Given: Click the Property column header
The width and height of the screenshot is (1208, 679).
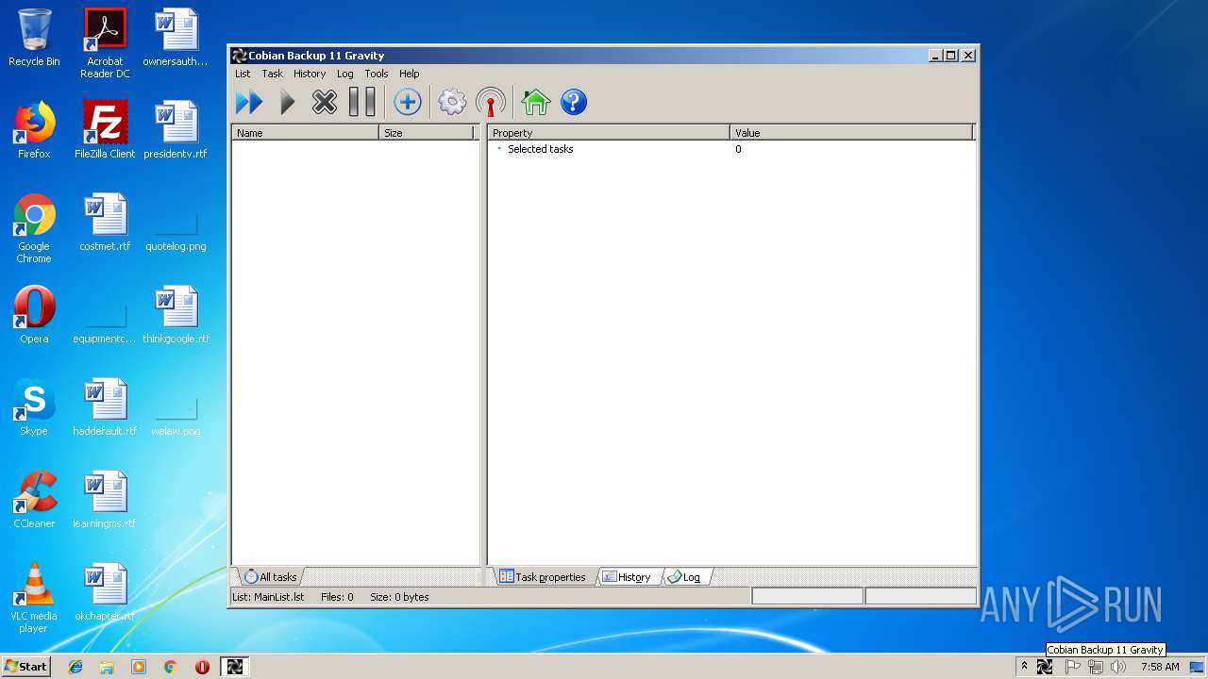Looking at the screenshot, I should click(x=609, y=133).
